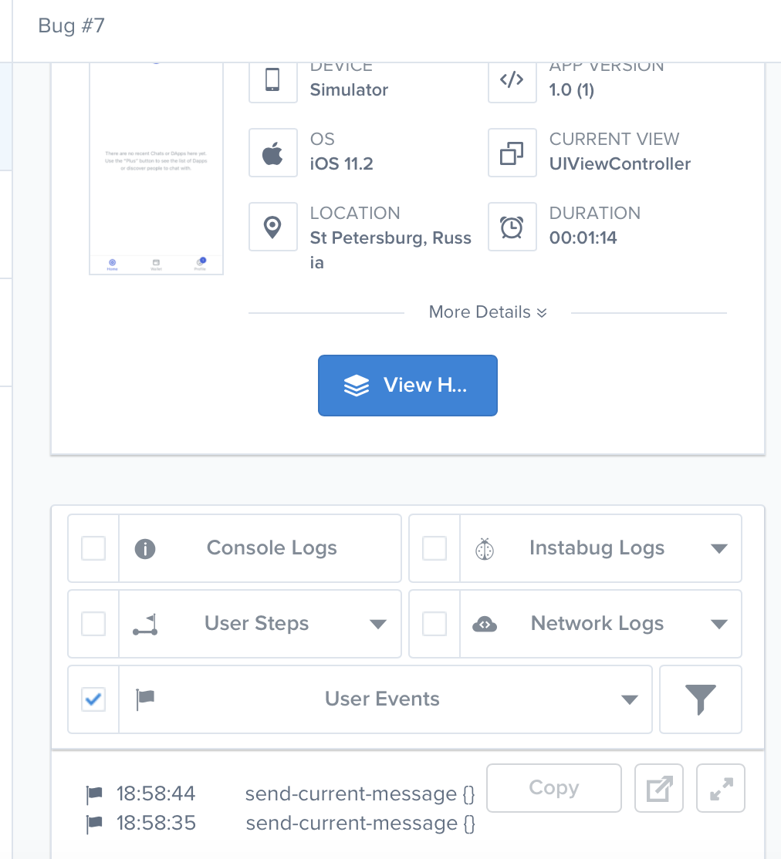
Task: Enable the Console Logs checkbox
Action: pyautogui.click(x=93, y=548)
